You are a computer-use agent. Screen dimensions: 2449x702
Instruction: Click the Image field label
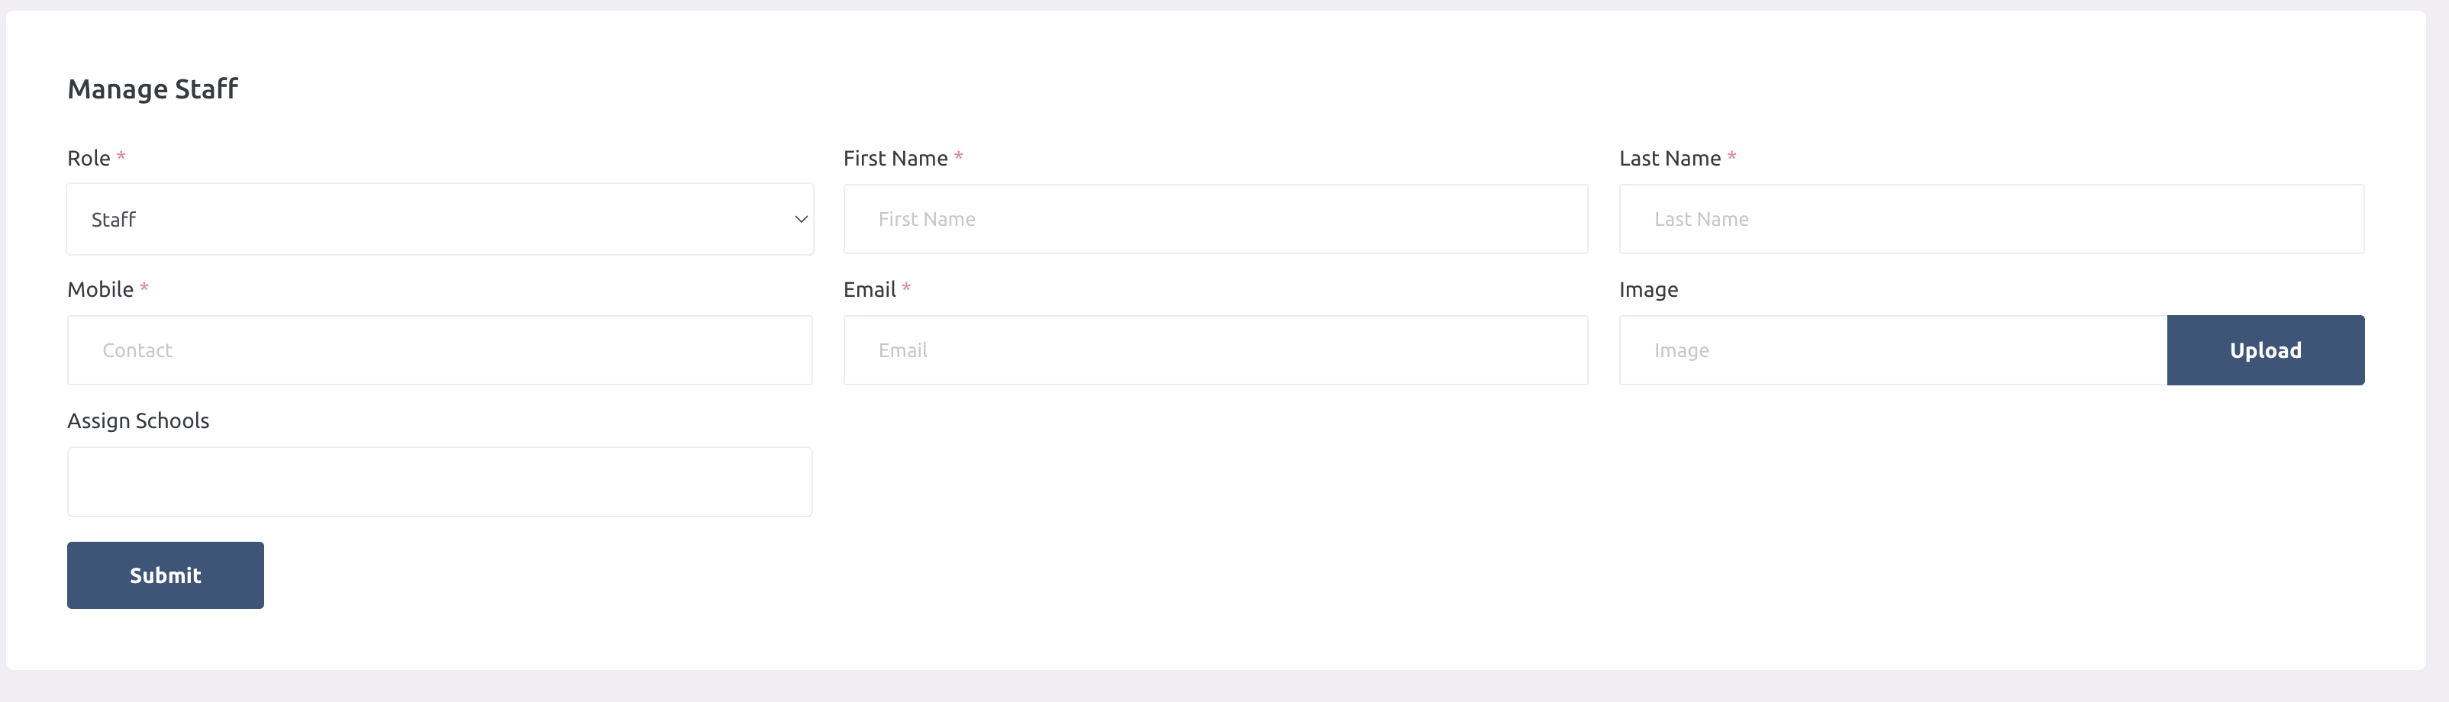click(1647, 290)
